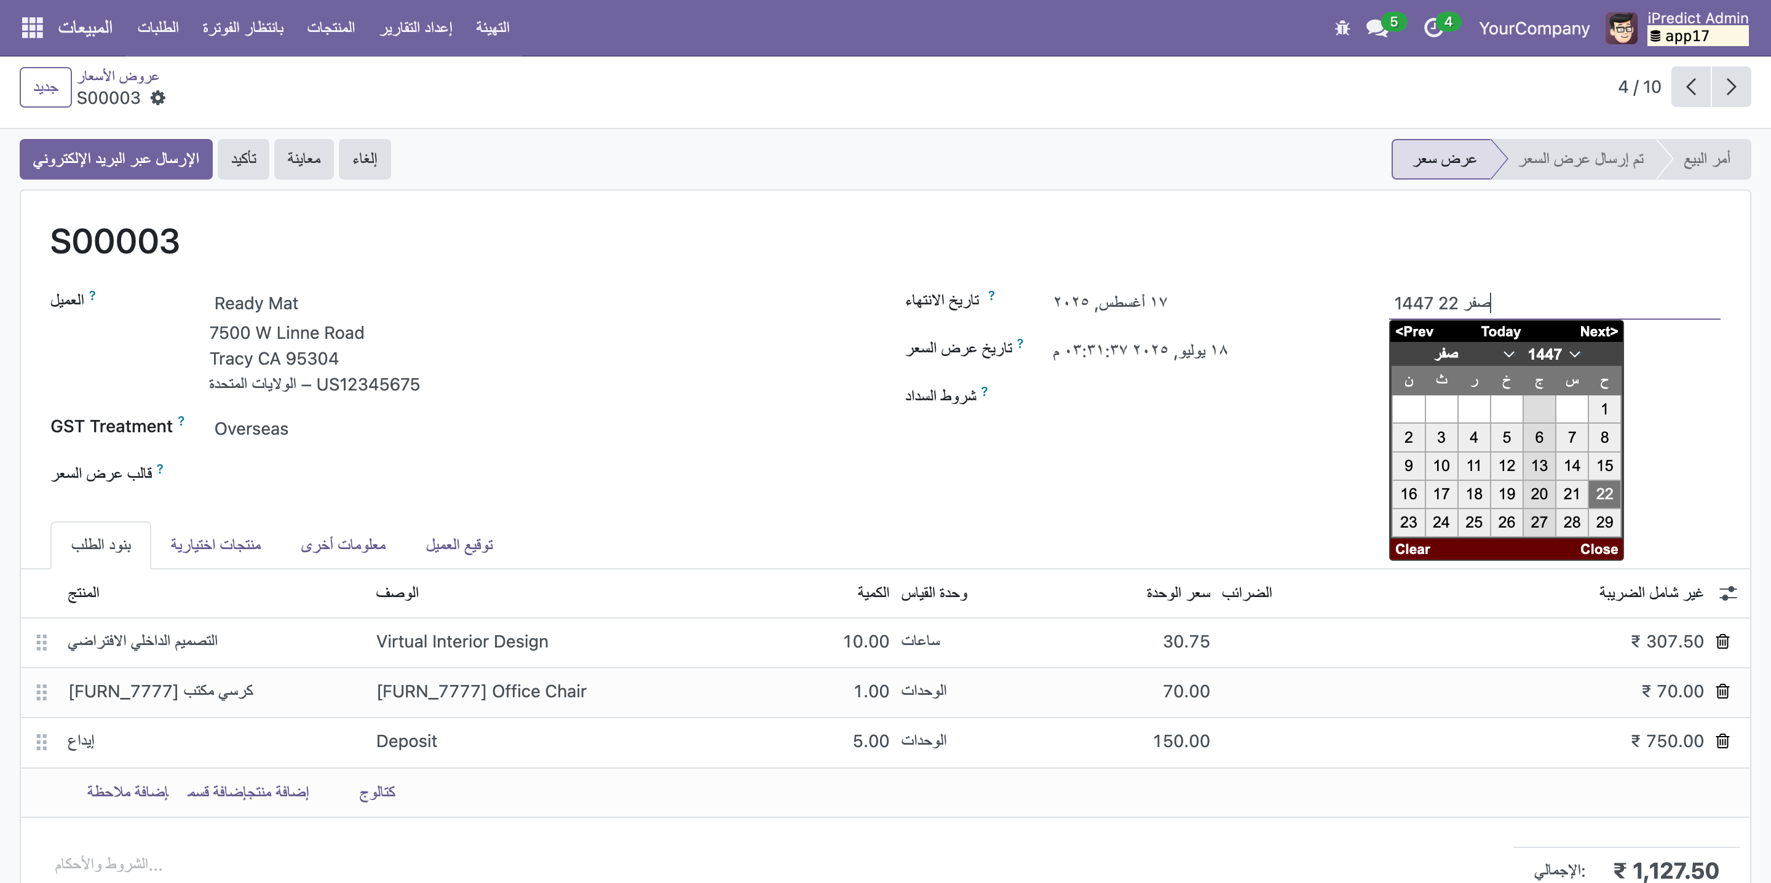Show help for قالب عرض السعر field
Image resolution: width=1771 pixels, height=883 pixels.
pyautogui.click(x=159, y=469)
